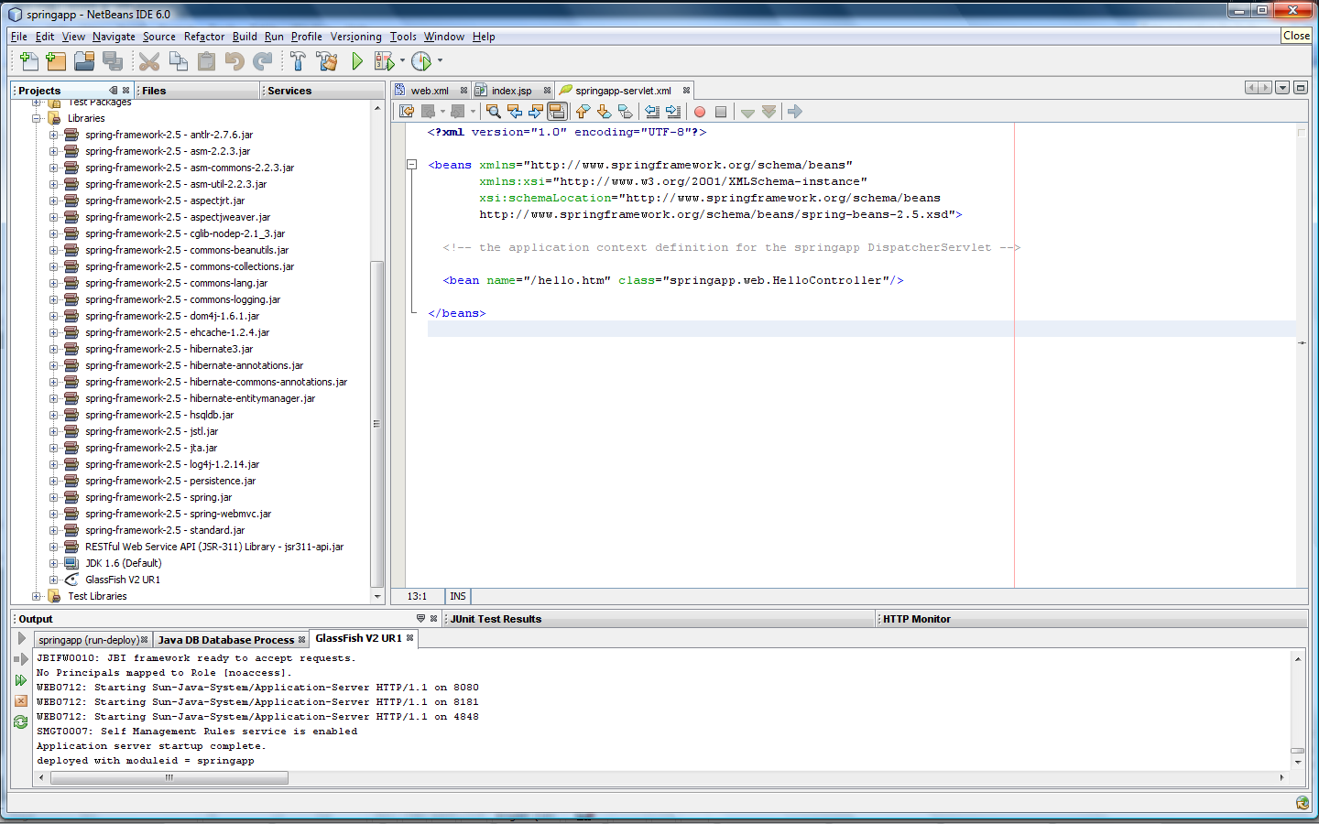1319x824 pixels.
Task: Run the main project with green arrow
Action: tap(357, 61)
